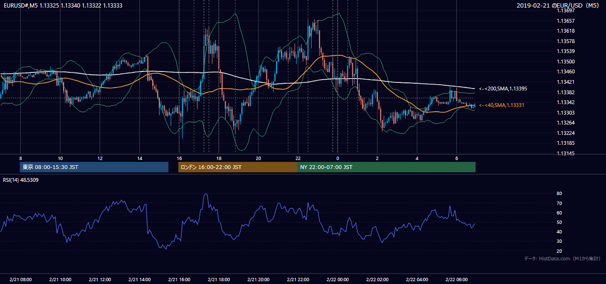This screenshot has width=606, height=284.
Task: Click the hour label 18 under the price chart
Action: (x=219, y=158)
